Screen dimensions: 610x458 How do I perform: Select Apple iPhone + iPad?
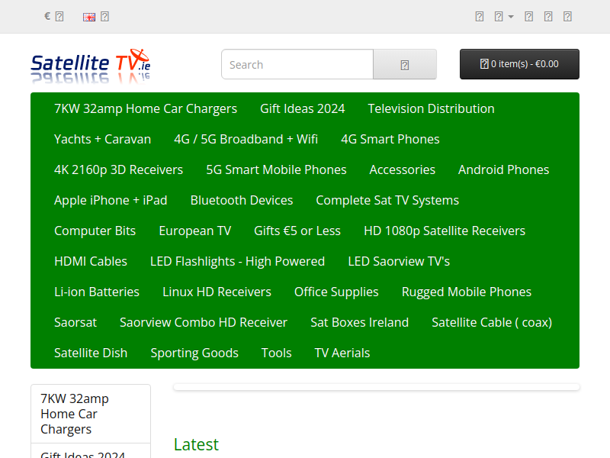[x=111, y=200]
